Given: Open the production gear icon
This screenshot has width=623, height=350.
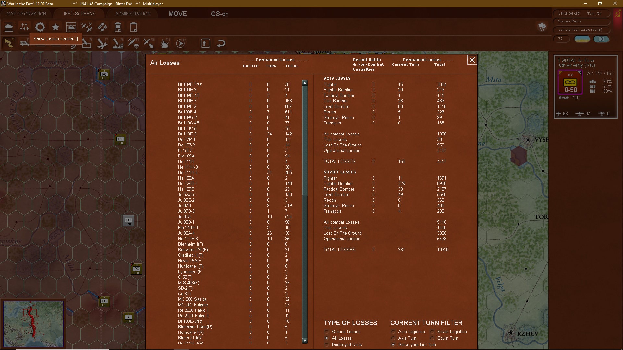Looking at the screenshot, I should coord(40,27).
